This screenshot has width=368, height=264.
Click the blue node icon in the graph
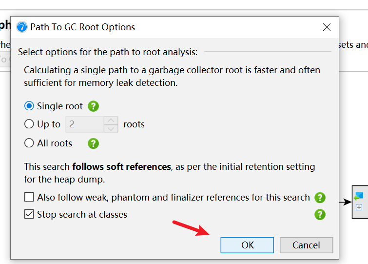coord(359,197)
